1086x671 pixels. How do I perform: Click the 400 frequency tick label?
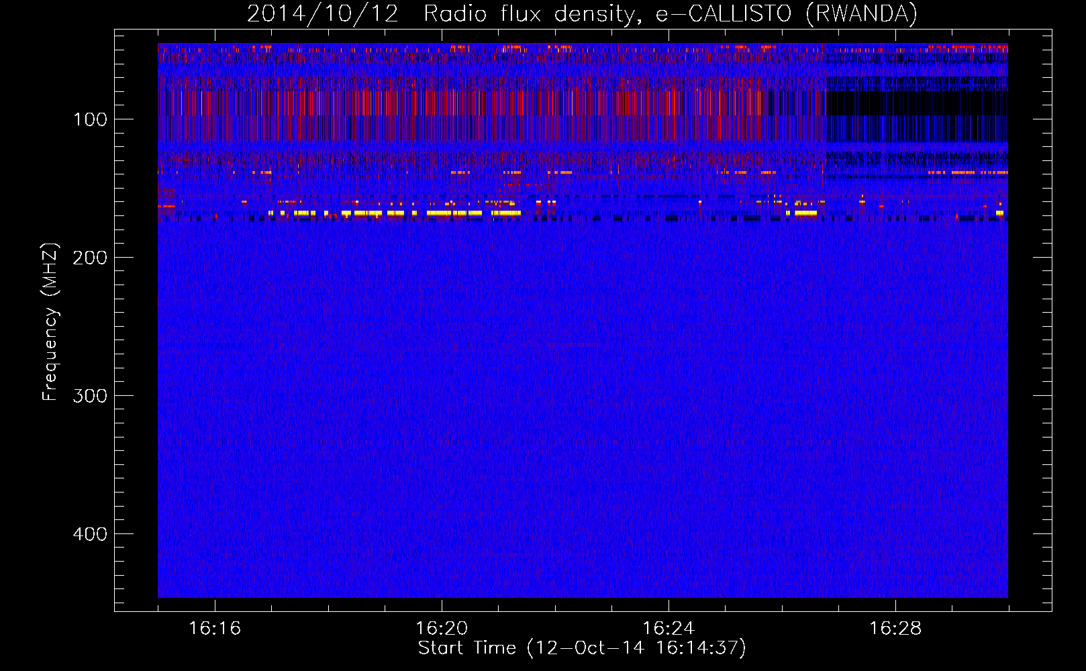click(90, 534)
